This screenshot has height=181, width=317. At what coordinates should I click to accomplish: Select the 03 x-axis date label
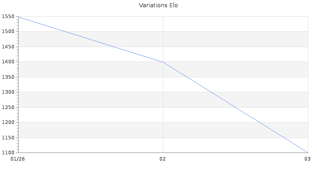(307, 159)
